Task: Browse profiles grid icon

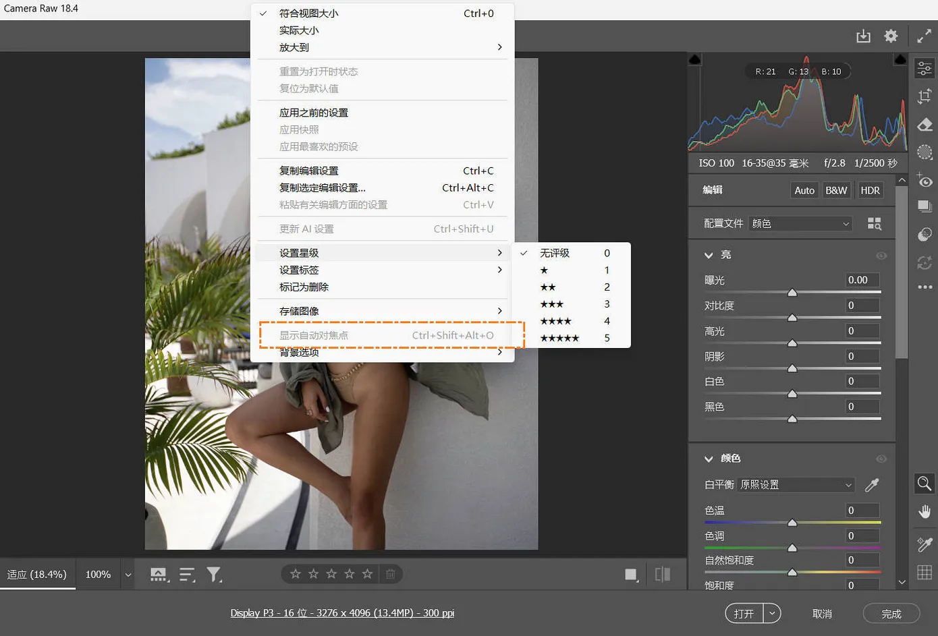Action: 875,224
